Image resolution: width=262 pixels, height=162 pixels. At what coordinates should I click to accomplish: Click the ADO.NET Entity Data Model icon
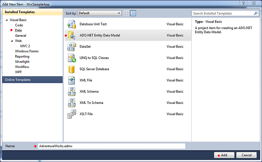[x=72, y=35]
